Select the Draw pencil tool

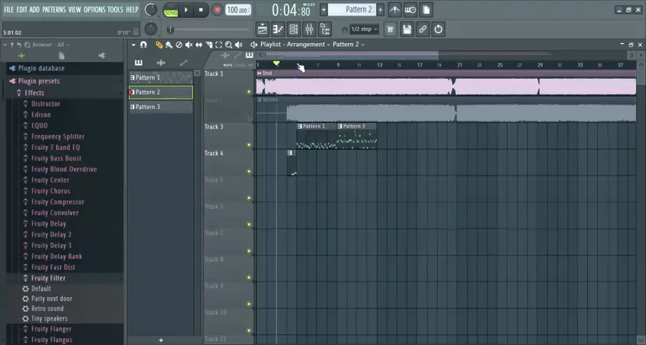159,44
